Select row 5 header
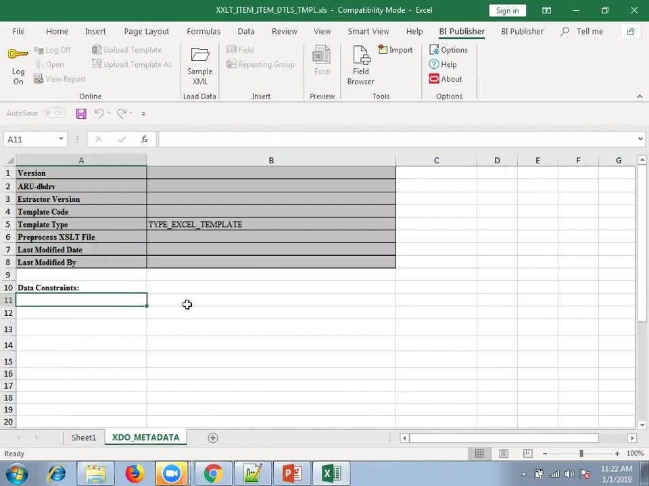 coord(8,224)
